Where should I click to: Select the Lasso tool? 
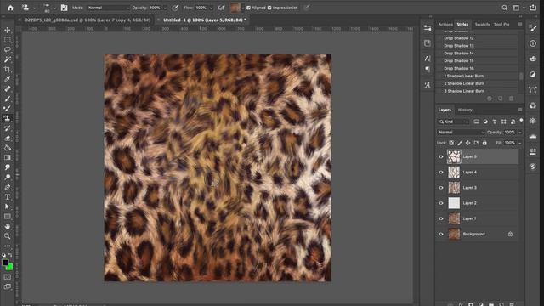click(8, 49)
